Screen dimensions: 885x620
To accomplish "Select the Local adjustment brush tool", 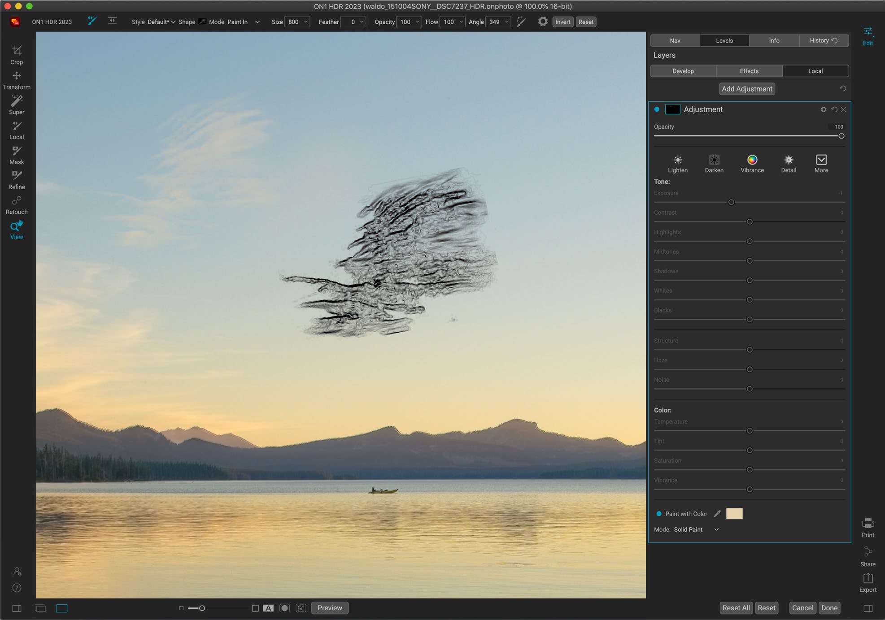I will click(x=17, y=130).
